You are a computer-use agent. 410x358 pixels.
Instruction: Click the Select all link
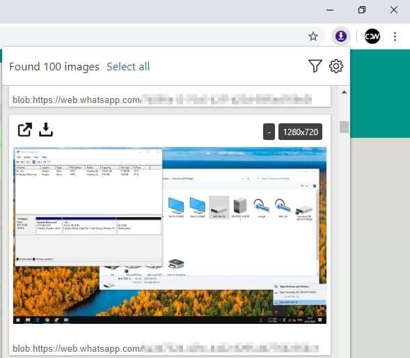[x=128, y=67]
